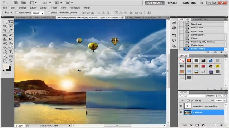Select the Rectangular Marquee tool
Screen dimensions: 229x128
tap(5, 22)
